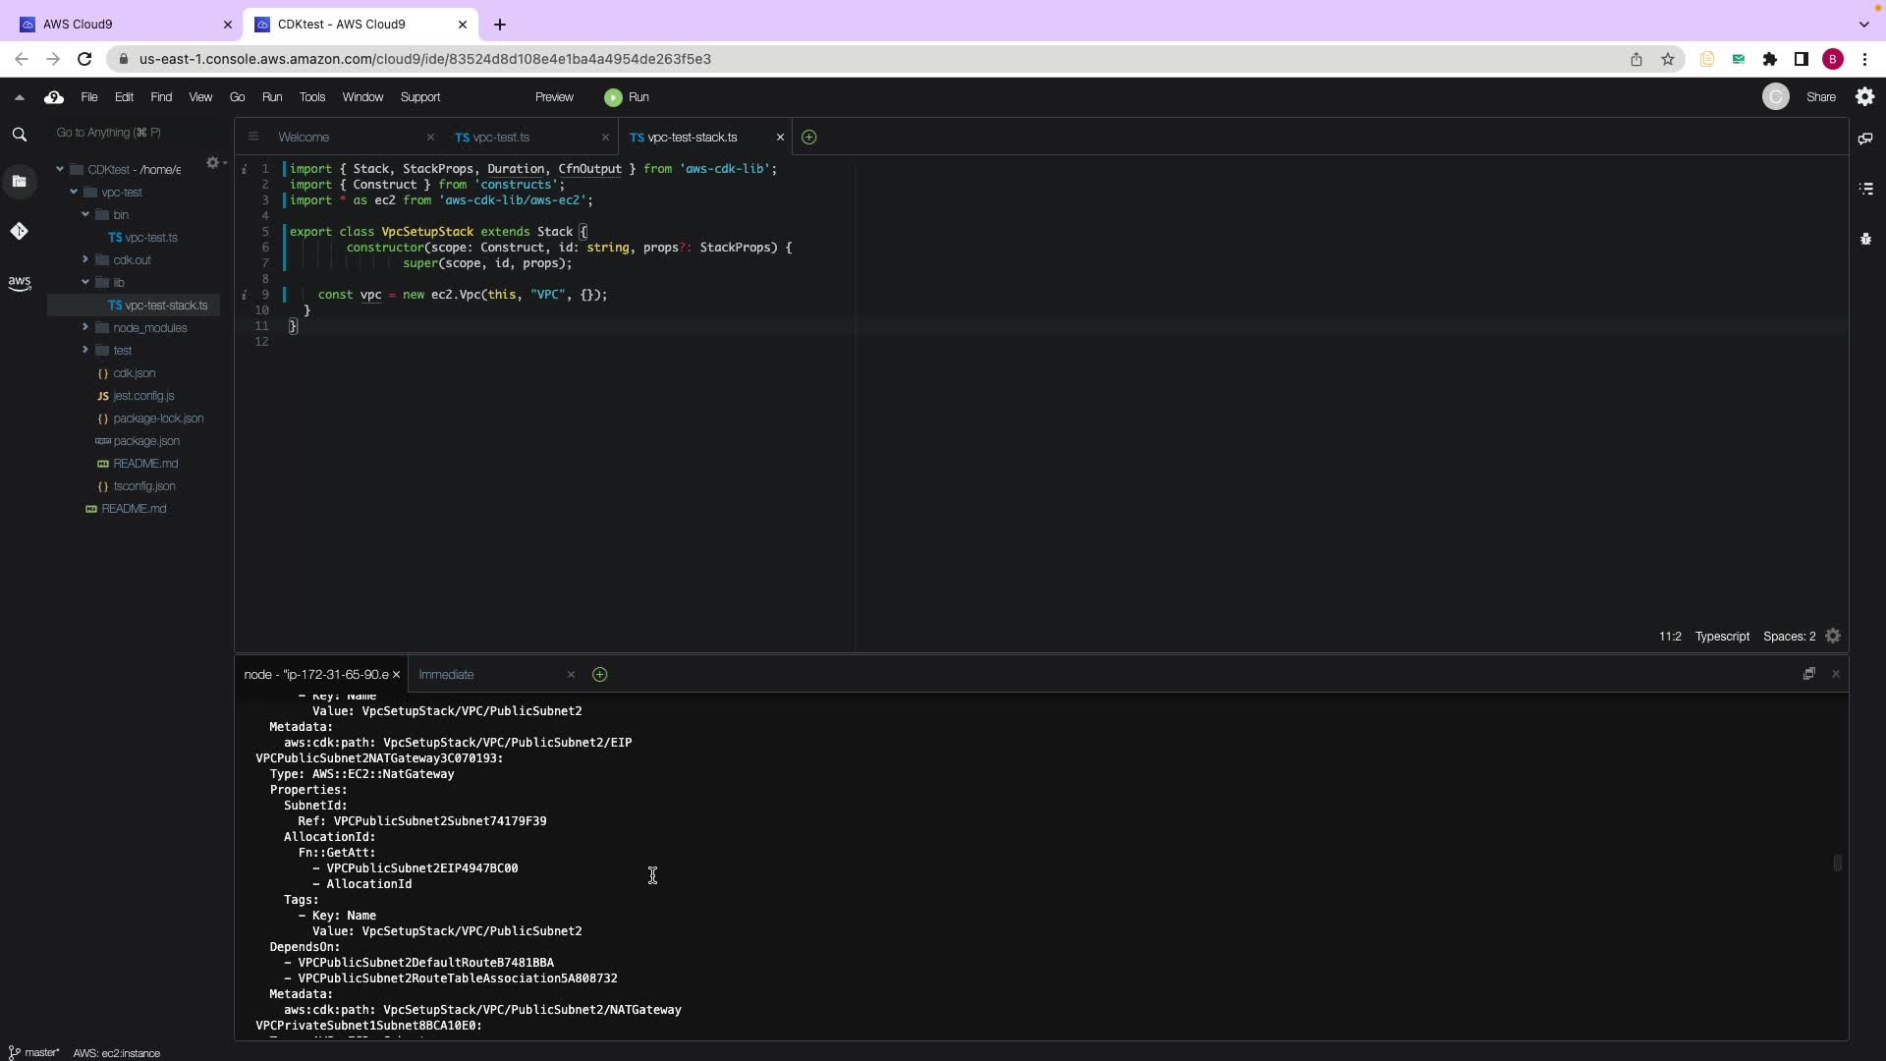Viewport: 1886px width, 1061px height.
Task: Click the Go to Anything search field
Action: (128, 133)
